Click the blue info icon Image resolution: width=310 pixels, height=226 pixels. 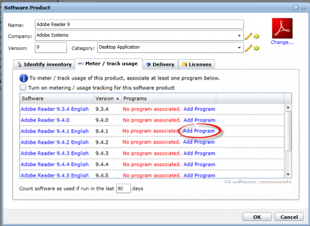point(23,78)
